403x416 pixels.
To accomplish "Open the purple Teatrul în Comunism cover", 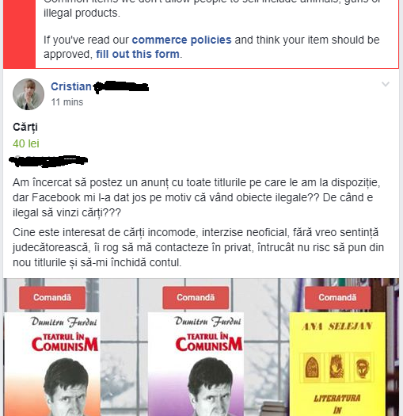I will click(196, 364).
